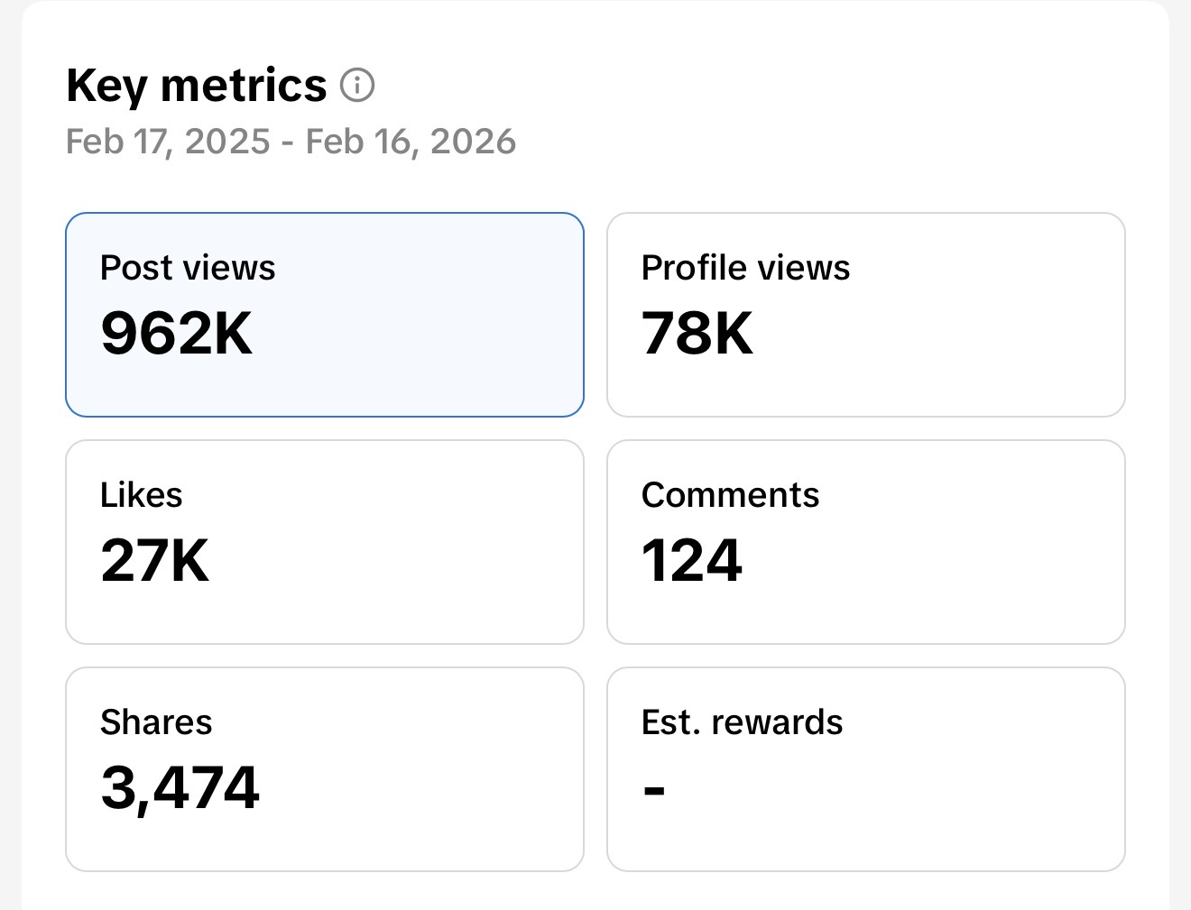Click the Shares label text
Viewport: 1191px width, 910px height.
pos(156,722)
